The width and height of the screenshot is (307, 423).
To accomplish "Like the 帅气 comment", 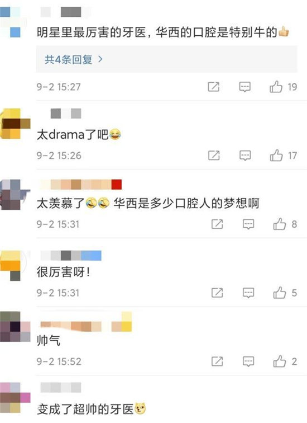I will [280, 361].
